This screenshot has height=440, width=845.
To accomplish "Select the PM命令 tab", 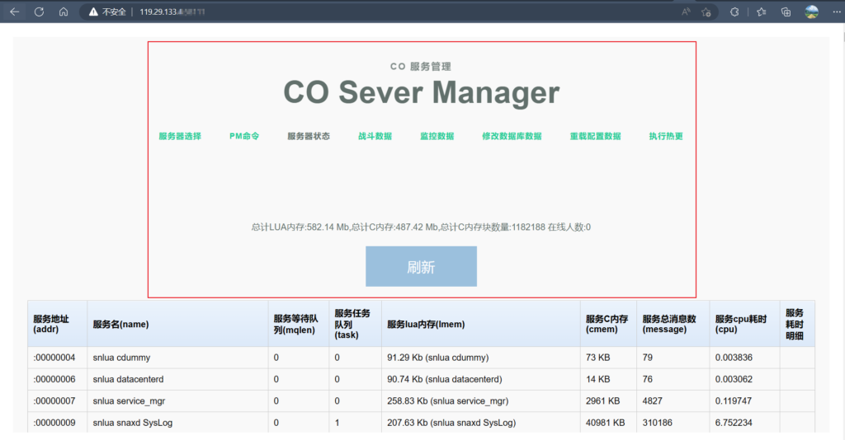I will [x=244, y=136].
